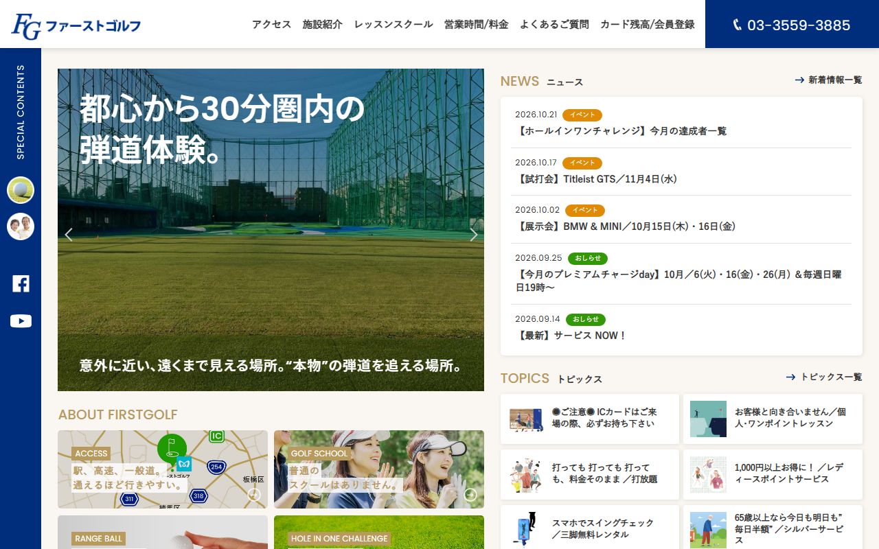Click the ABOUT FIRSTGOLF heading

(118, 414)
